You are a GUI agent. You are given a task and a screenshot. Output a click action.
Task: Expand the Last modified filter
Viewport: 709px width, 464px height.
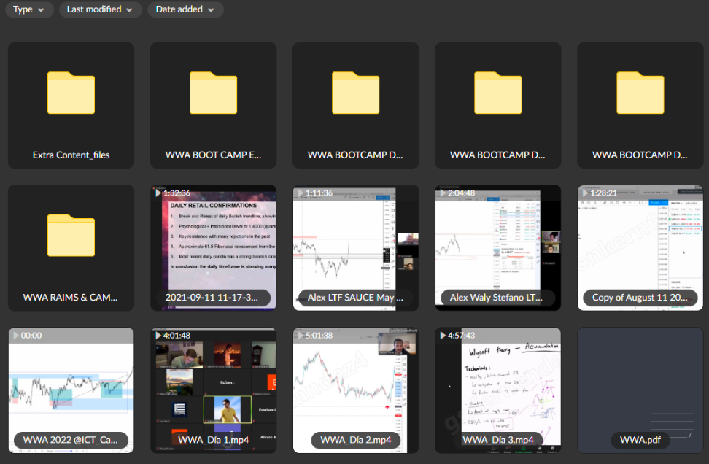(x=99, y=9)
